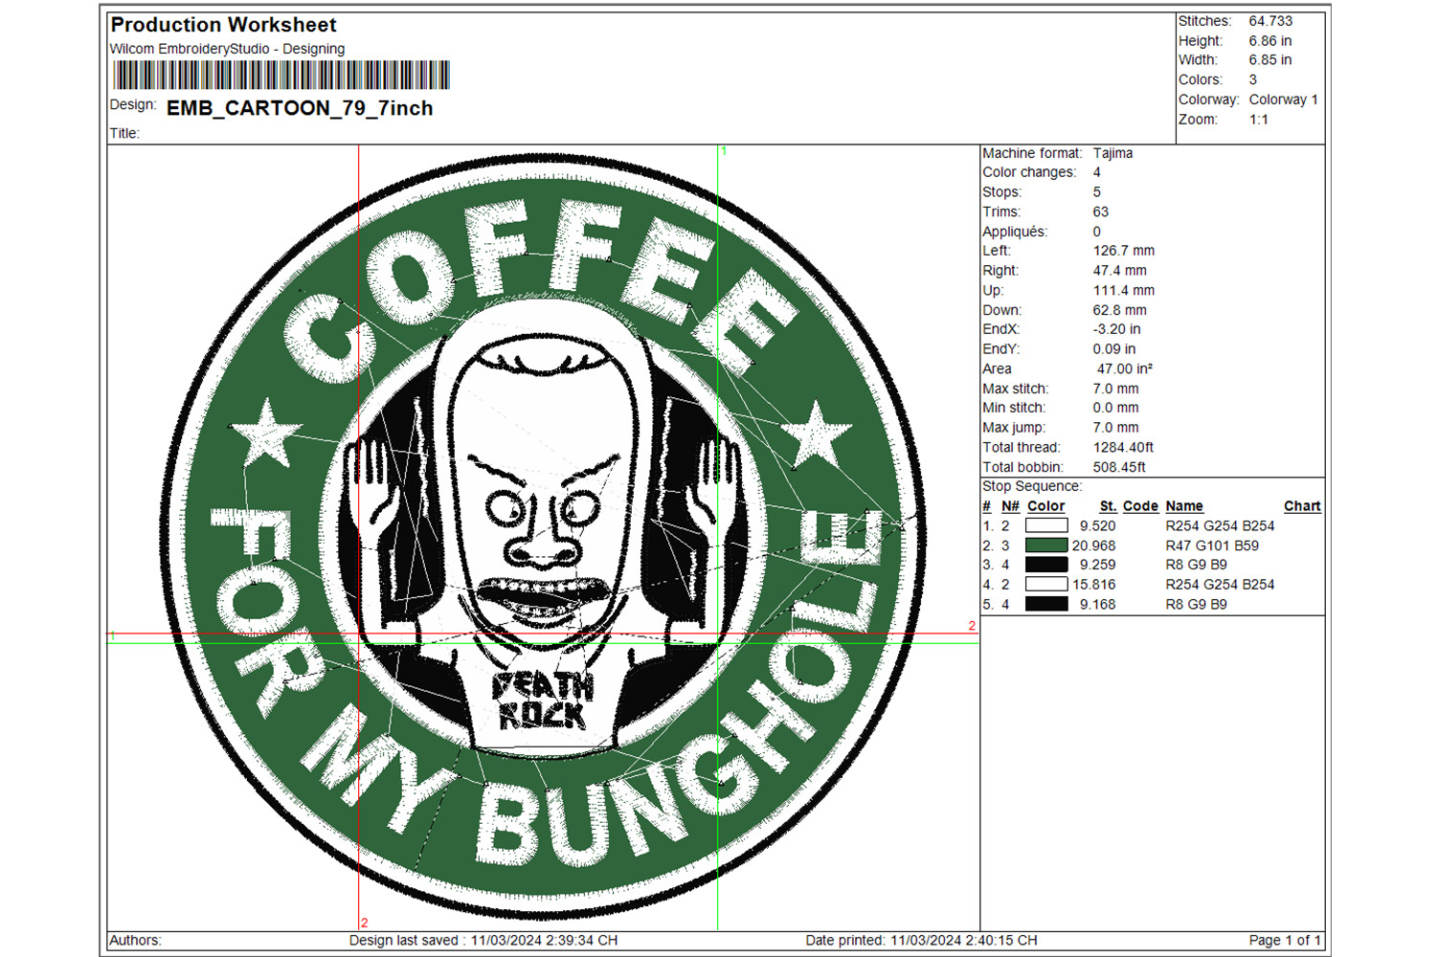Image resolution: width=1438 pixels, height=957 pixels.
Task: Click the Height value 6.86 in
Action: click(1269, 41)
